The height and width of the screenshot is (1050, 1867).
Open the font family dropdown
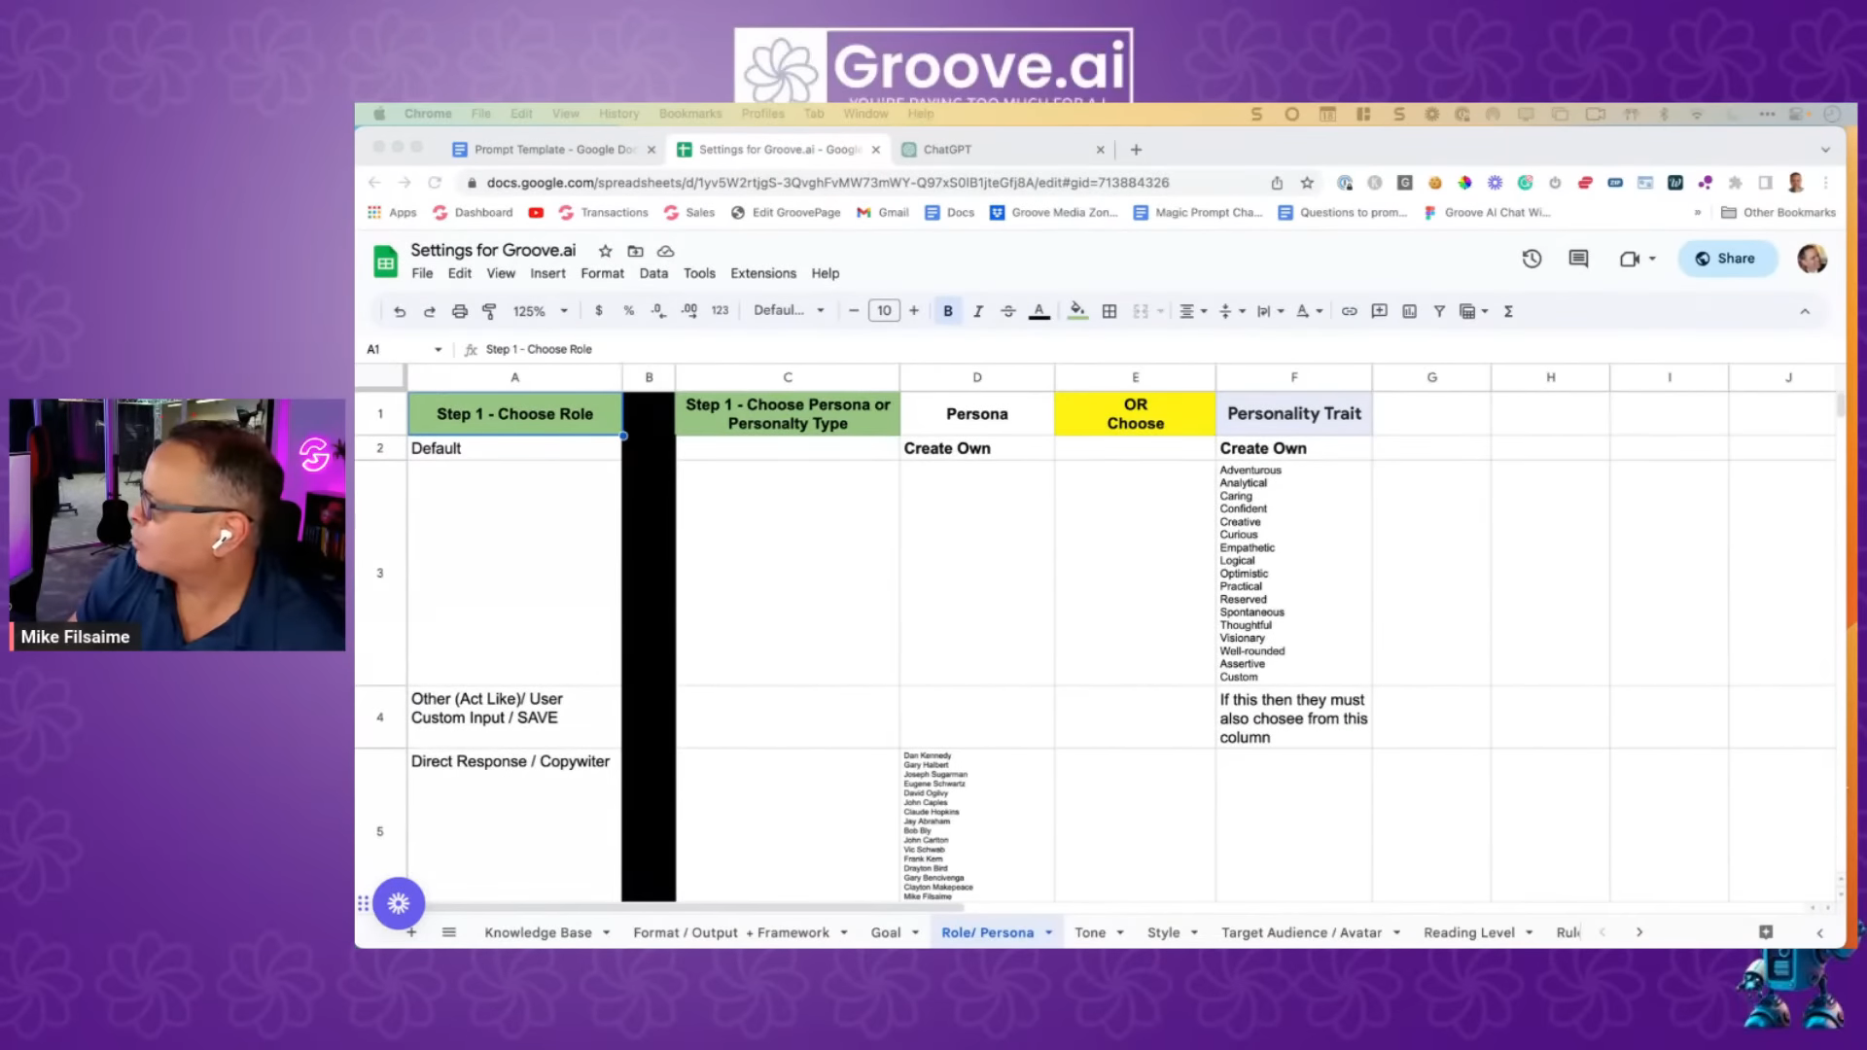coord(790,311)
